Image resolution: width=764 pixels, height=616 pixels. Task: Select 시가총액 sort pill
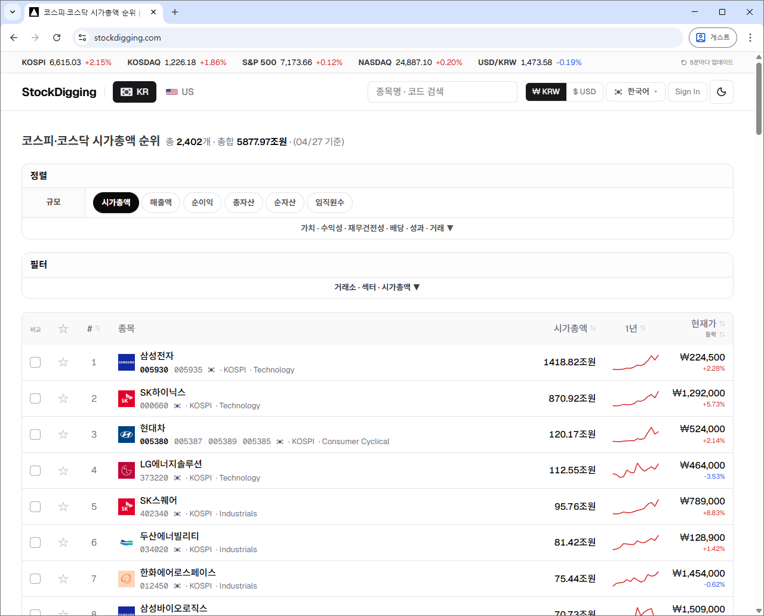(116, 203)
